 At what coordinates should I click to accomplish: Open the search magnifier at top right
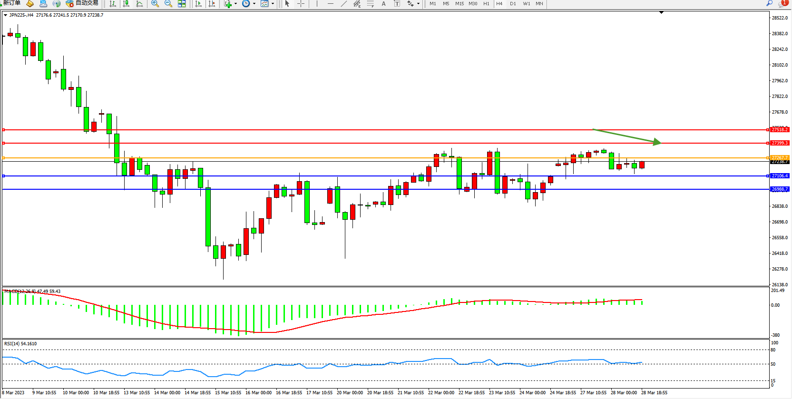[769, 3]
